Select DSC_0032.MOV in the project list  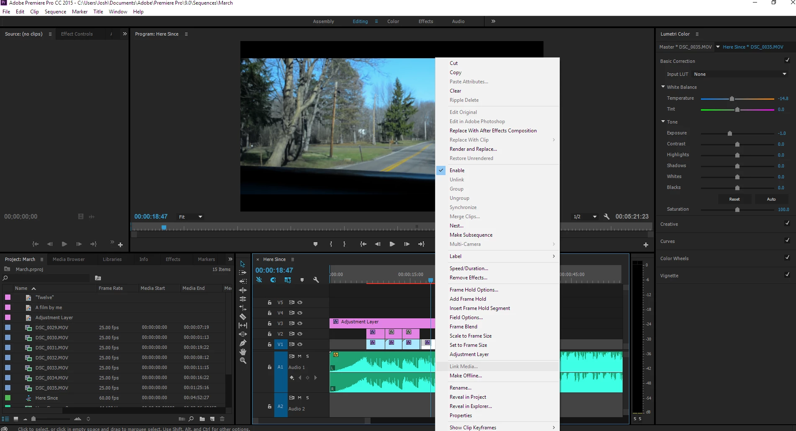[x=52, y=358]
